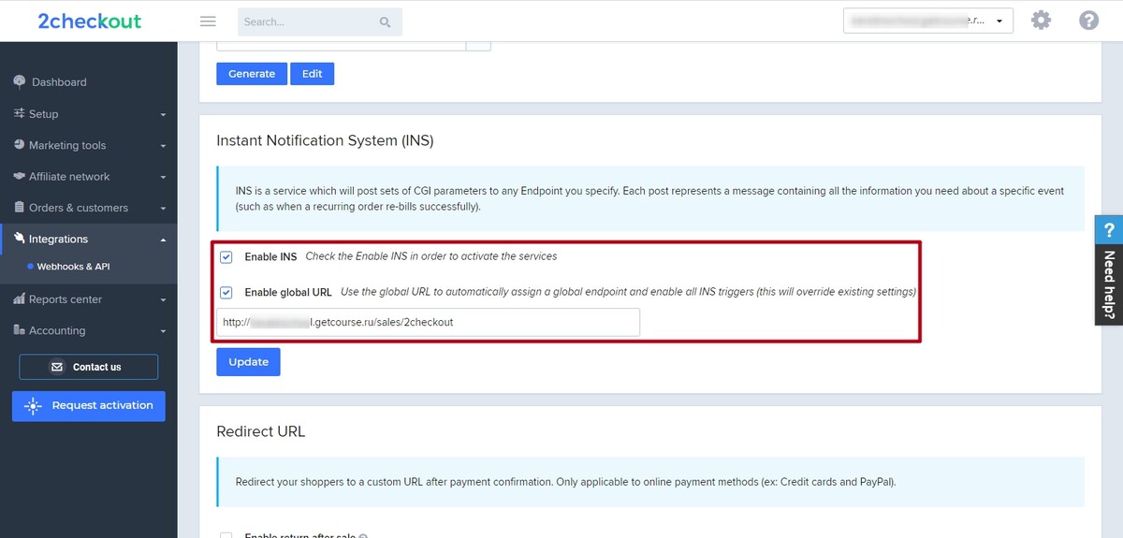
Task: Click the Orders & customers icon
Action: pos(20,207)
